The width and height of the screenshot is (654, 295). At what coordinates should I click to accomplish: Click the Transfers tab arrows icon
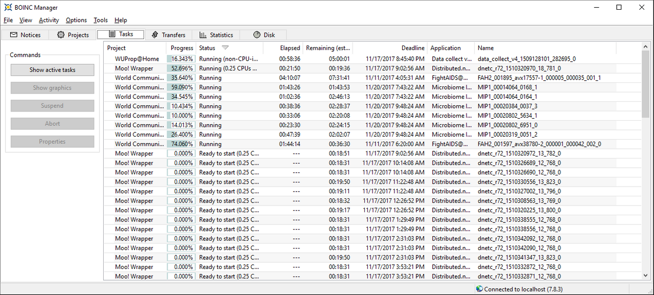point(155,35)
